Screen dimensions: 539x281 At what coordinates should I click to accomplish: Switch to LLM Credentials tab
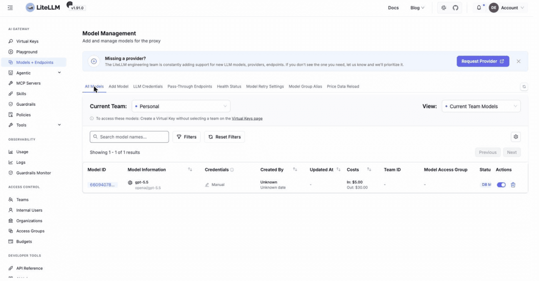click(x=148, y=86)
